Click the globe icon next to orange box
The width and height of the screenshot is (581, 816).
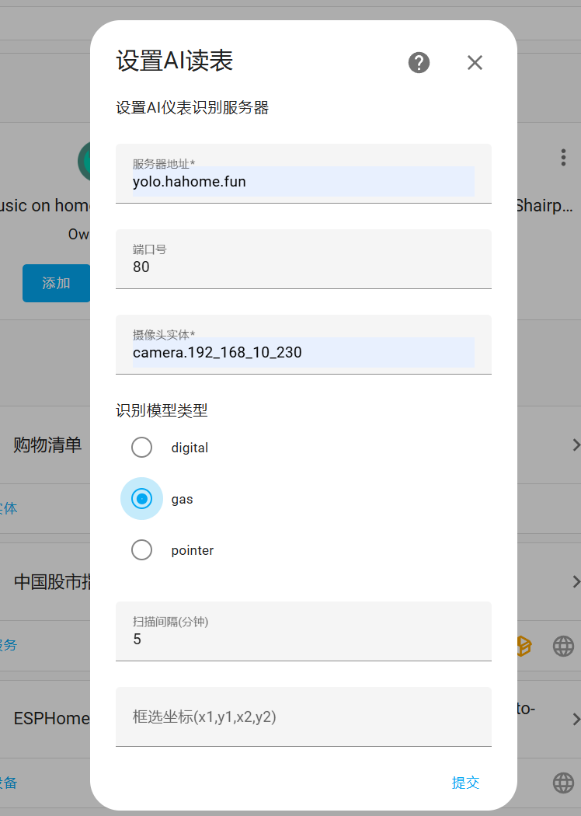click(563, 645)
